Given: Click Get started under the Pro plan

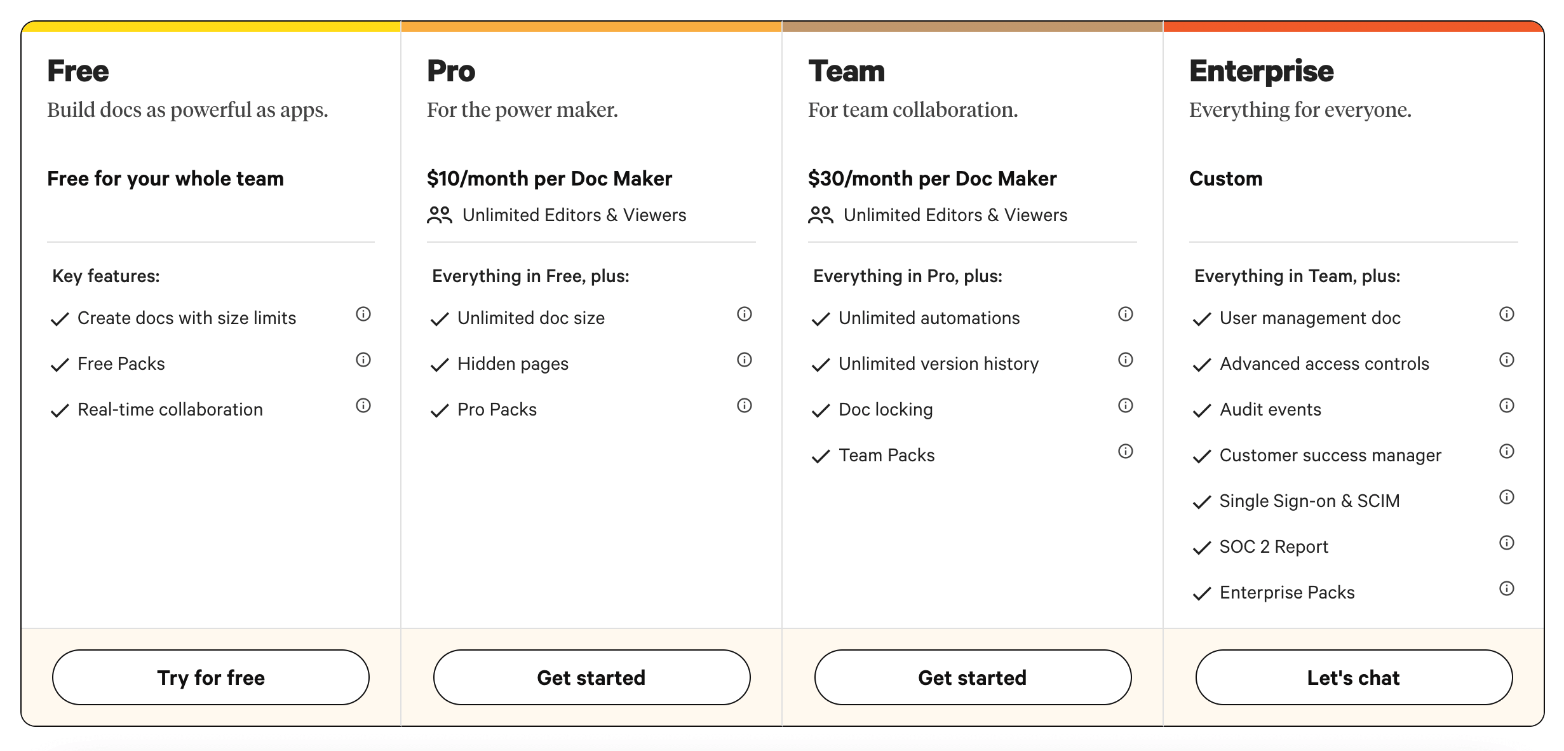Looking at the screenshot, I should (591, 677).
